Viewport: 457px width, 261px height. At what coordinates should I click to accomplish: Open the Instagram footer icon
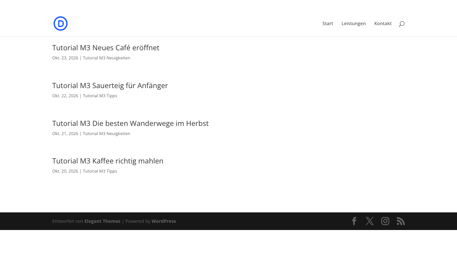[385, 221]
